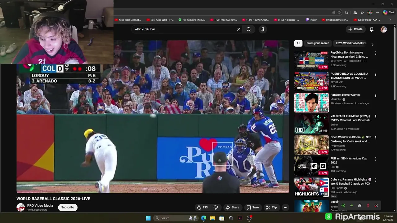This screenshot has height=223, width=397.
Task: Subscribe to PRO Video Media
Action: pyautogui.click(x=68, y=207)
